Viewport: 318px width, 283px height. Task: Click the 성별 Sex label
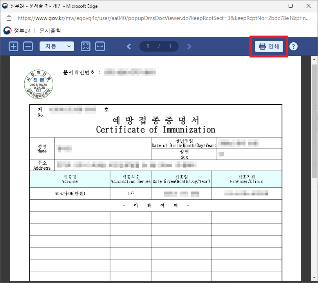click(x=184, y=154)
